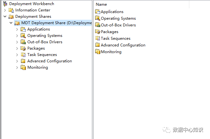
Task: Select Operating Systems label in the left tree
Action: coord(45,36)
